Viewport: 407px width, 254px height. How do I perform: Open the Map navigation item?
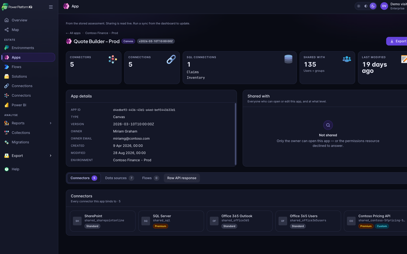point(28,30)
